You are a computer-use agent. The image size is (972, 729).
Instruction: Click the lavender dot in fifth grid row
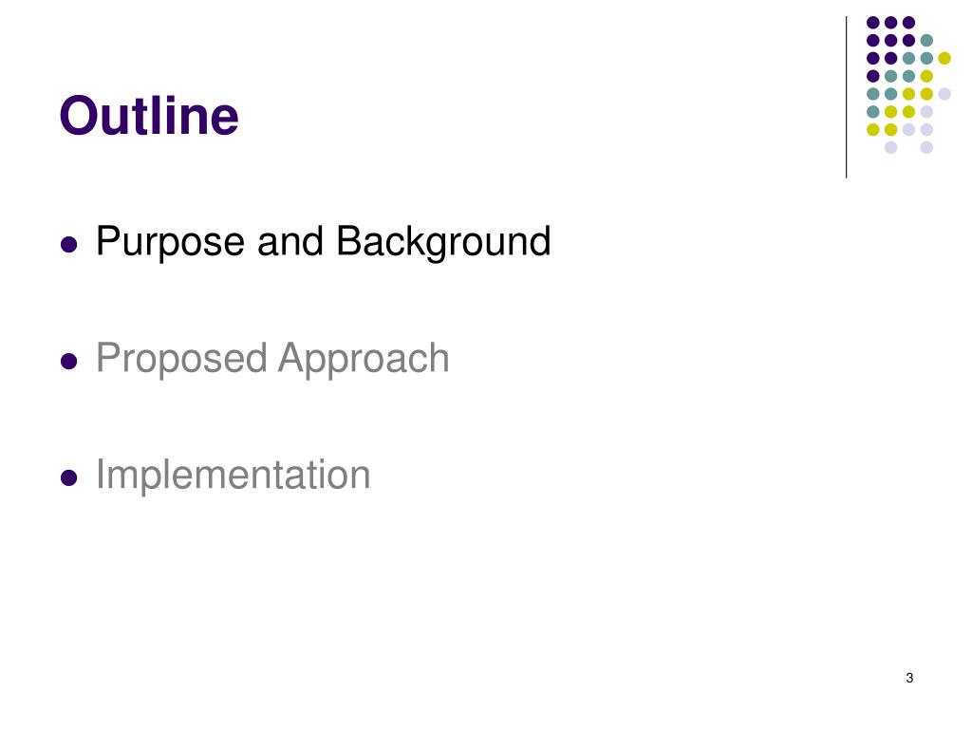point(944,94)
